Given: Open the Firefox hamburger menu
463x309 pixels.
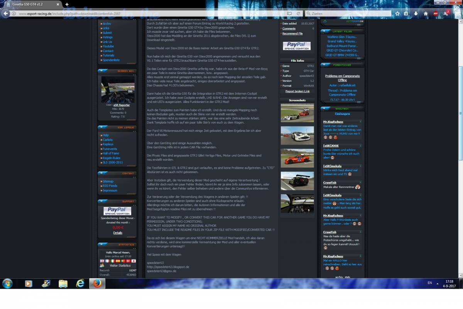Looking at the screenshot, I should pyautogui.click(x=456, y=13).
